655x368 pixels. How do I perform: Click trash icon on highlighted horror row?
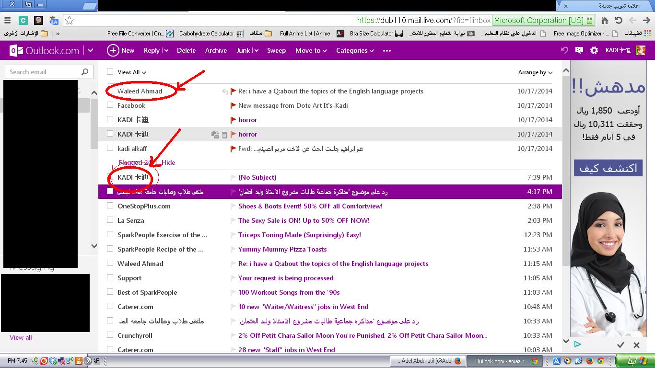[224, 135]
